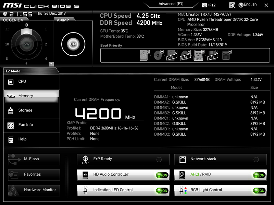Click the AHCI/RAID disk icon
The image size is (274, 205).
[182, 175]
